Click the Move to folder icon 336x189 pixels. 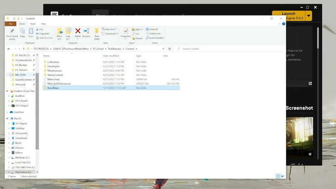[x=60, y=31]
